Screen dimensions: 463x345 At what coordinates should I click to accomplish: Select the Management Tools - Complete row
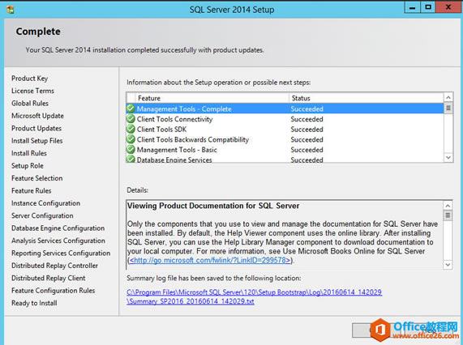[285, 109]
